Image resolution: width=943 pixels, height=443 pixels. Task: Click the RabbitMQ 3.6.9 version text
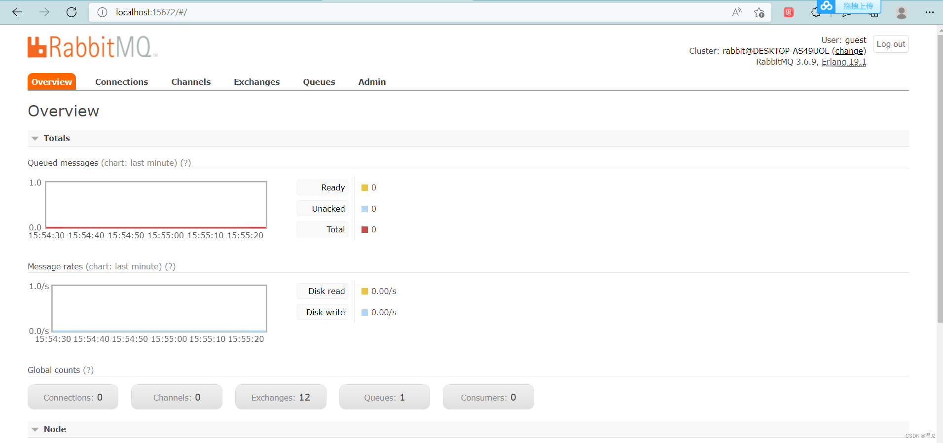(787, 62)
